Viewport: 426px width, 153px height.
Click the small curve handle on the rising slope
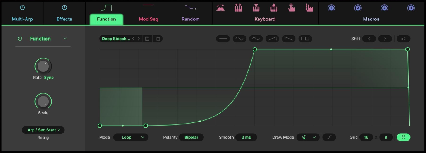tap(200, 121)
